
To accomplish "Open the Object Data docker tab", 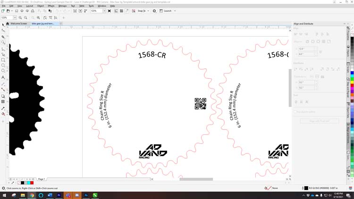I will click(348, 110).
